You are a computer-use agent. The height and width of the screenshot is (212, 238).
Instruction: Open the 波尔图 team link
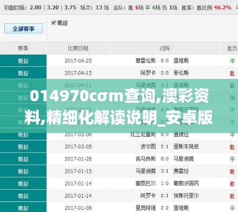pyautogui.click(x=148, y=147)
